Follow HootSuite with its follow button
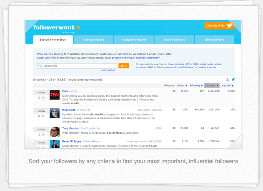Viewport: 263px width, 191px height. pyautogui.click(x=41, y=111)
